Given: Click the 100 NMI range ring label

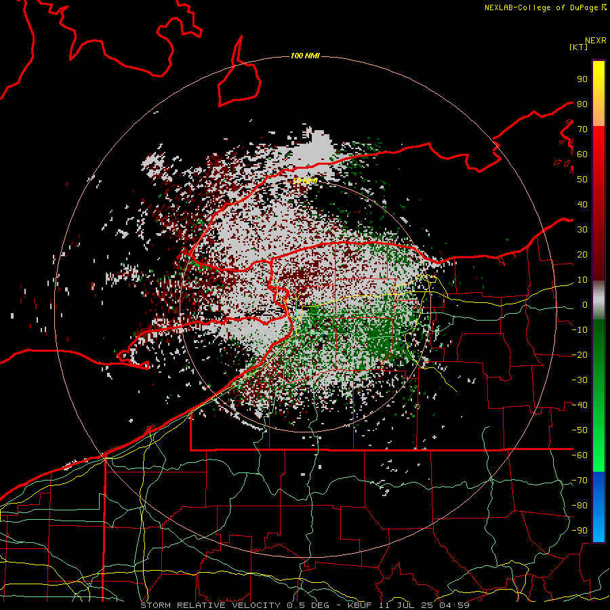Looking at the screenshot, I should pos(305,56).
